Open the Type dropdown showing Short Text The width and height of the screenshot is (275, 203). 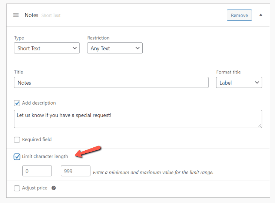click(x=47, y=48)
